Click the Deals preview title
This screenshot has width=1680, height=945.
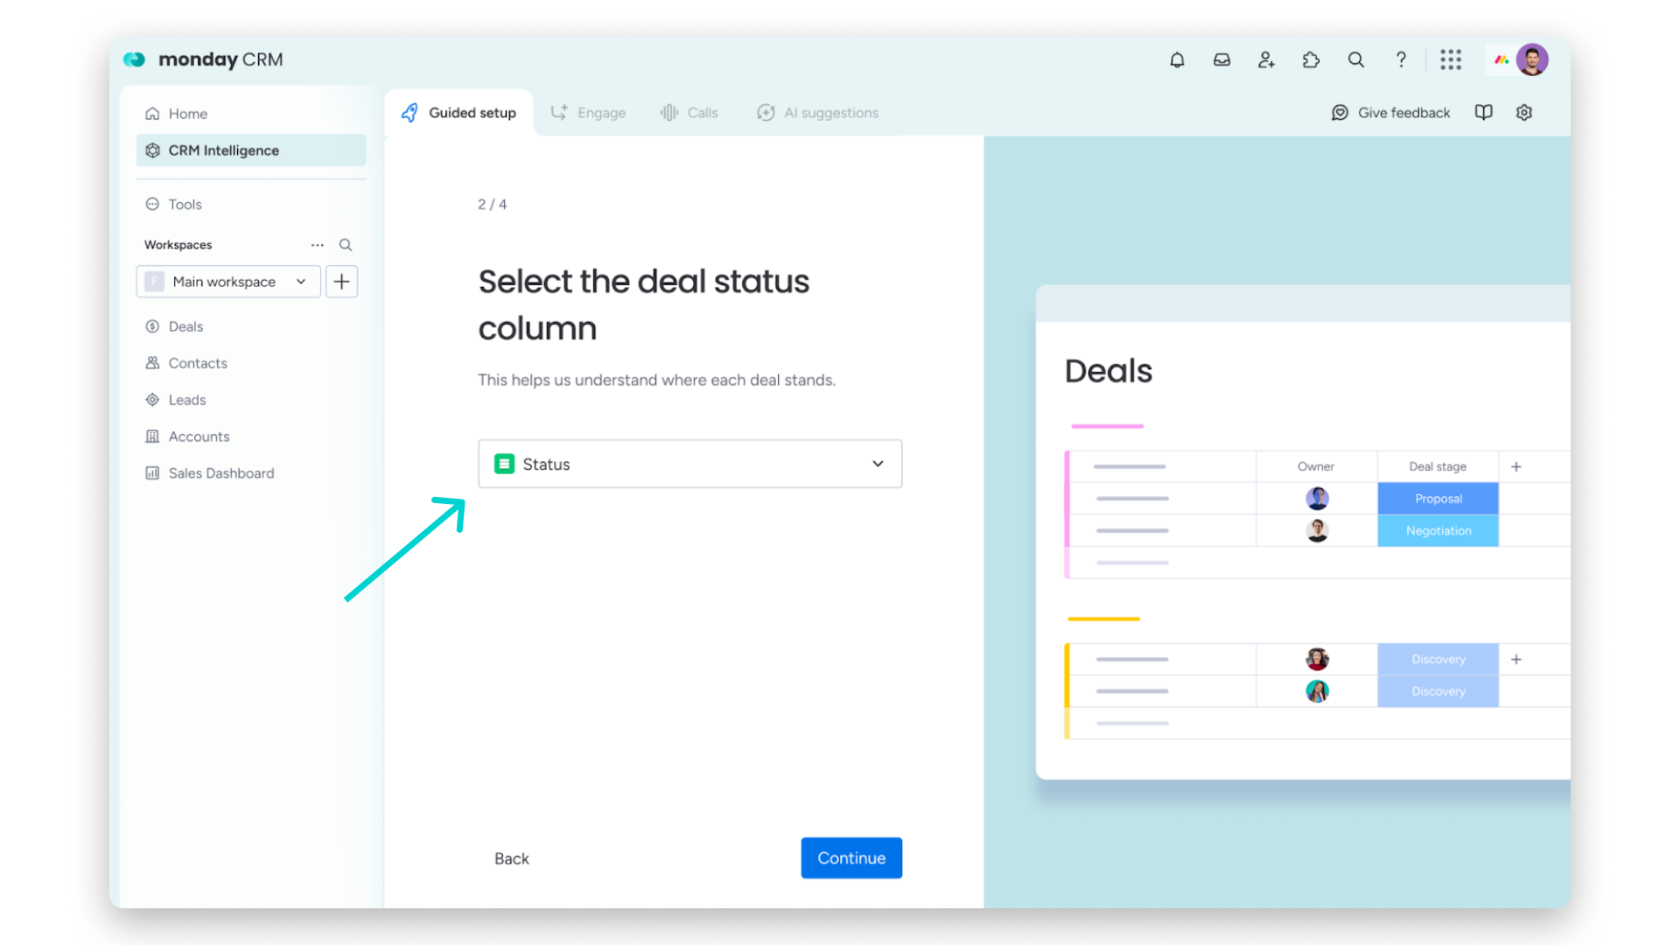pyautogui.click(x=1109, y=371)
